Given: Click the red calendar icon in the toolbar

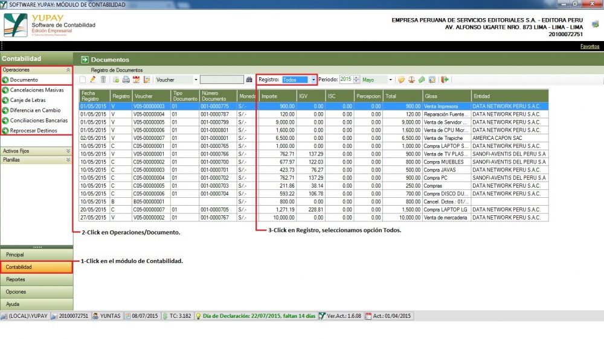Looking at the screenshot, I should click(x=137, y=80).
